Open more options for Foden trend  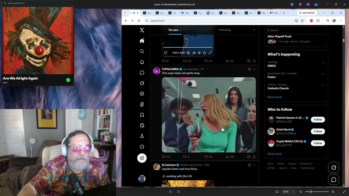323,74
